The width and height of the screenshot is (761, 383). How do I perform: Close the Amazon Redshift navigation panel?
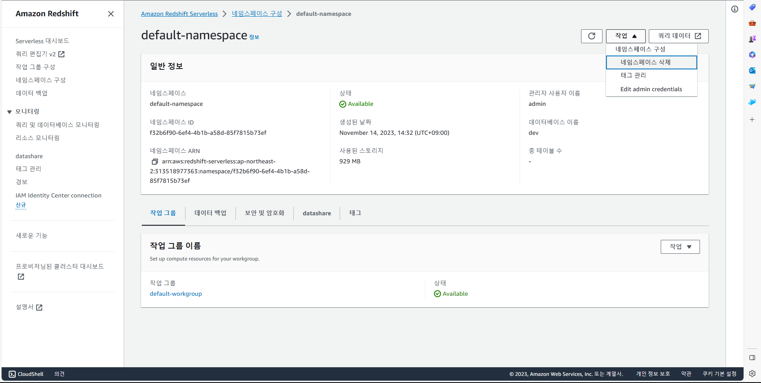point(111,14)
